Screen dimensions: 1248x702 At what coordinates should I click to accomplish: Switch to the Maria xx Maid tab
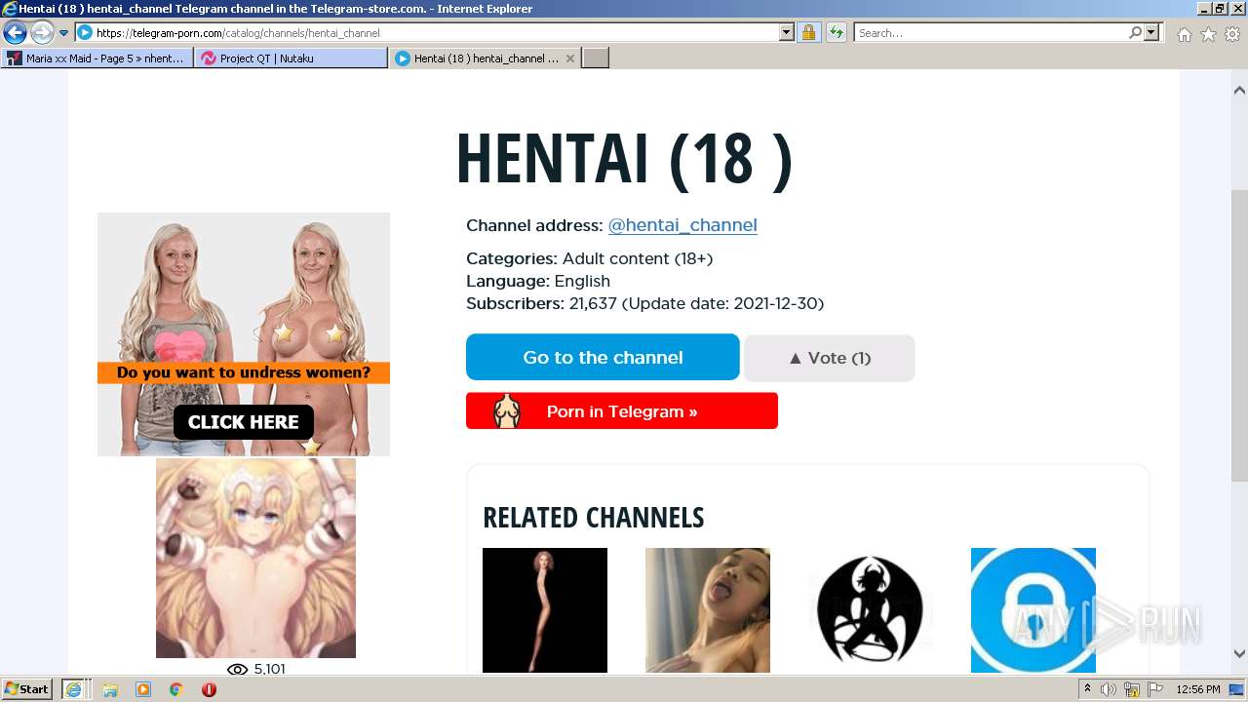tap(97, 58)
